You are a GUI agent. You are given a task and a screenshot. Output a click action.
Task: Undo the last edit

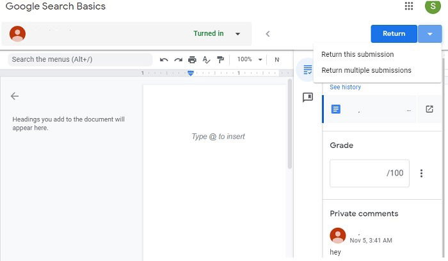pyautogui.click(x=164, y=59)
